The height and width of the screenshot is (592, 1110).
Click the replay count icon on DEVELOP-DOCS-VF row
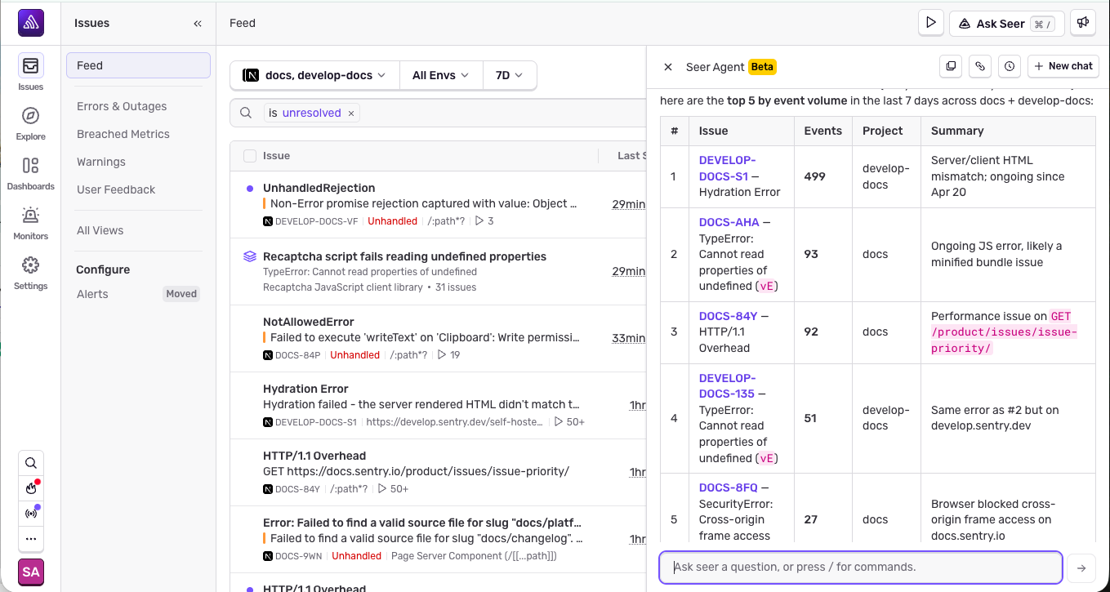tap(479, 221)
